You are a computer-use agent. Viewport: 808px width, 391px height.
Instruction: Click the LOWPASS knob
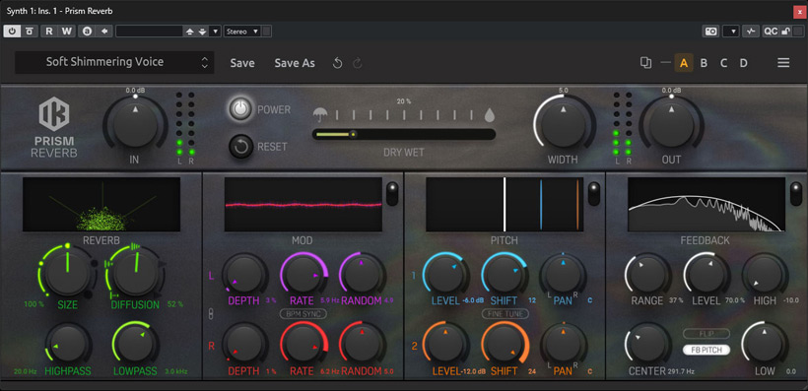135,344
